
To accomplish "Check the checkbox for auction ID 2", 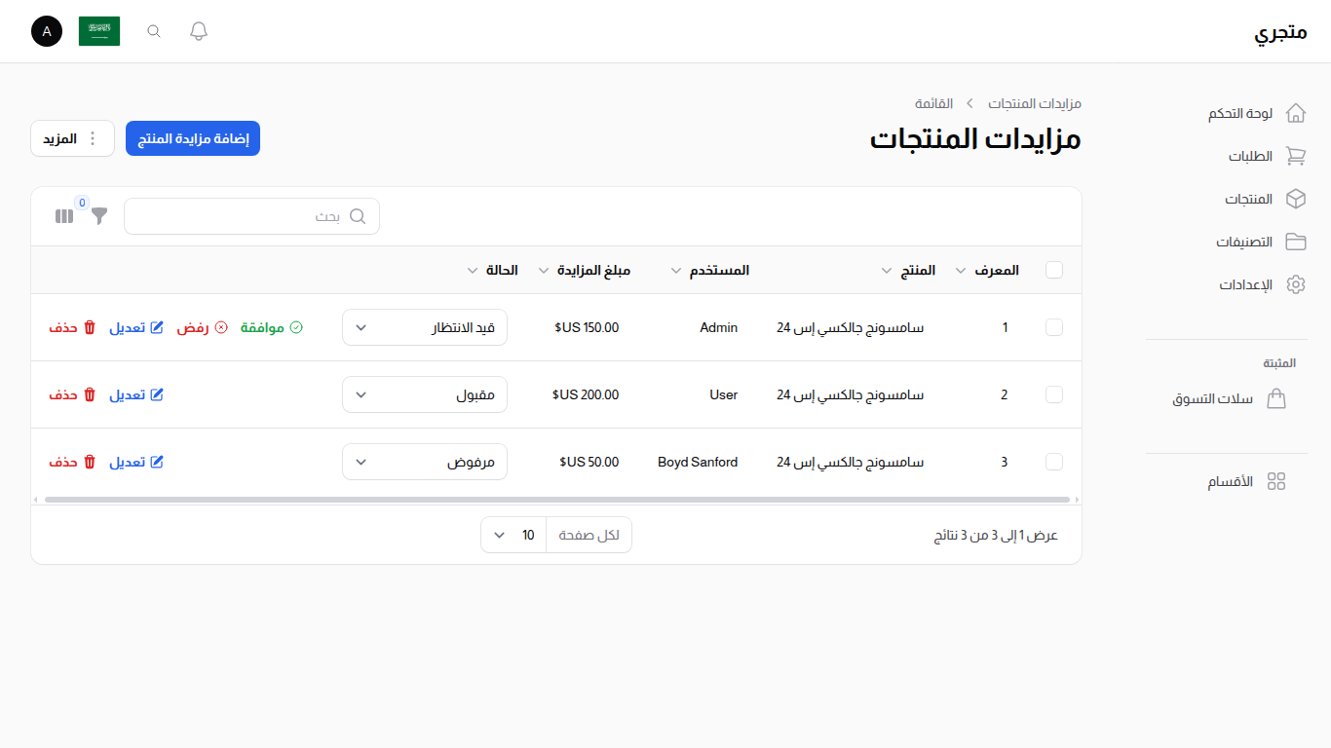I will click(1053, 394).
